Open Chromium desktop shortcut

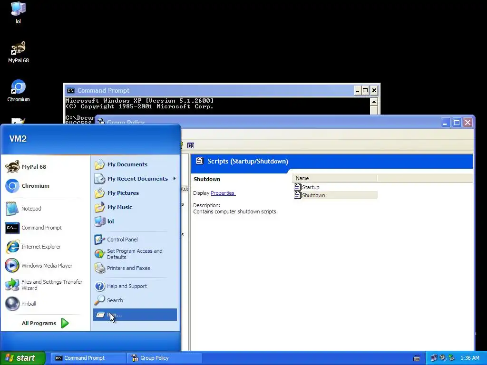pos(19,91)
